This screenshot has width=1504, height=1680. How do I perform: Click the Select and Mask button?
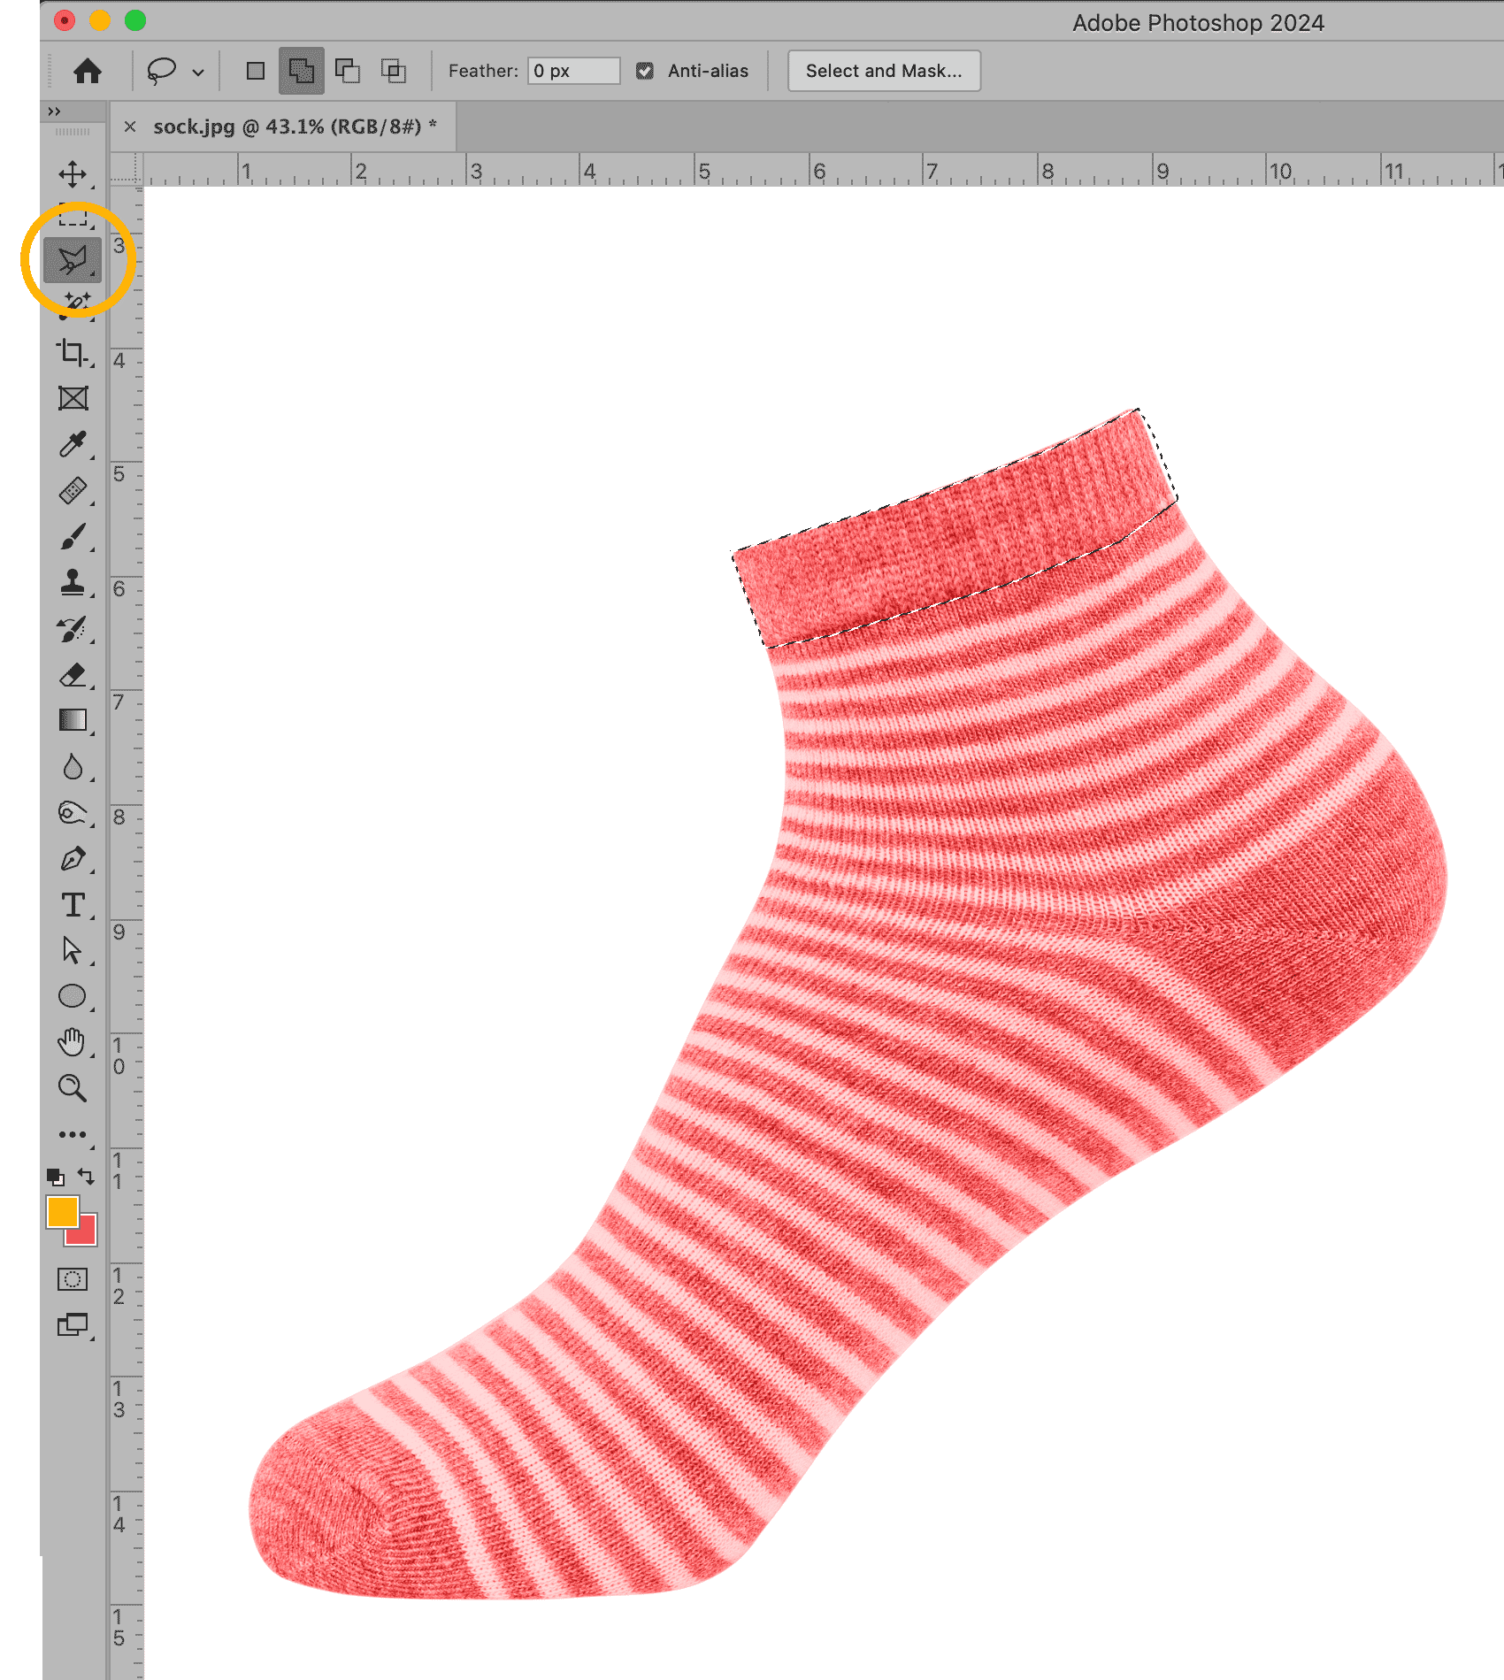[883, 71]
